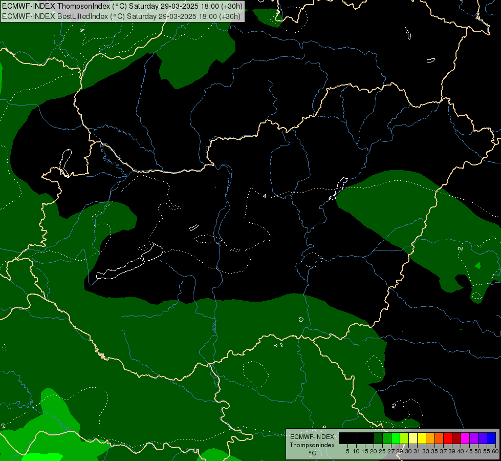Click the bright red 37–39 legend swatch
The width and height of the screenshot is (501, 461).
click(448, 438)
